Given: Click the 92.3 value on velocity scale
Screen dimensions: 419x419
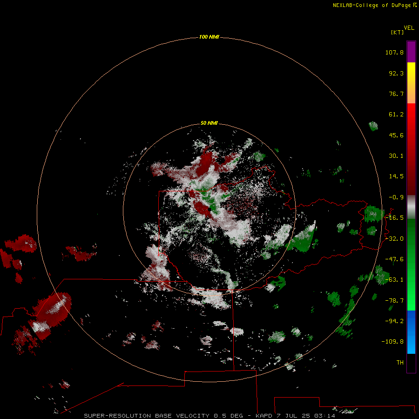Looking at the screenshot, I should click(396, 73).
